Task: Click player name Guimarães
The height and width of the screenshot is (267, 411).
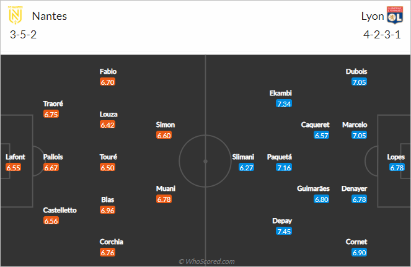Action: click(x=313, y=189)
